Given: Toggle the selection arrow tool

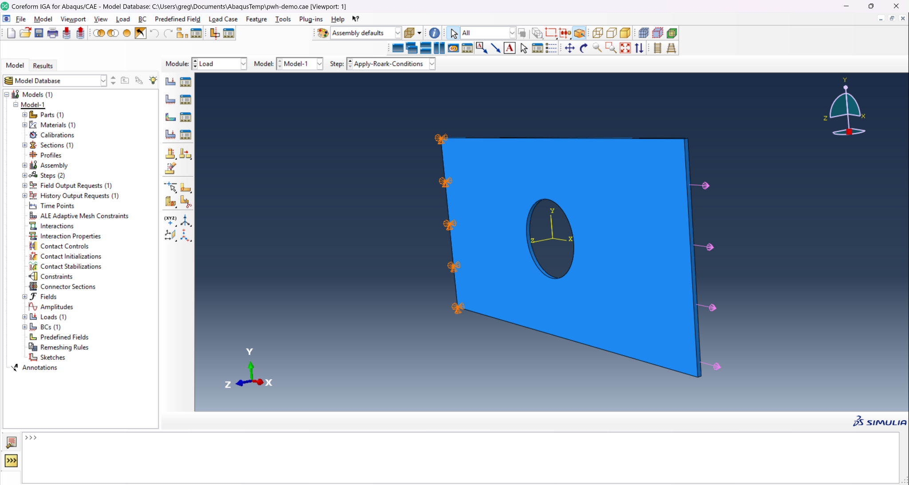Looking at the screenshot, I should 454,33.
